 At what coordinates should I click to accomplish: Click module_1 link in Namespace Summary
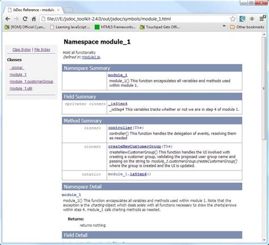[x=117, y=75]
